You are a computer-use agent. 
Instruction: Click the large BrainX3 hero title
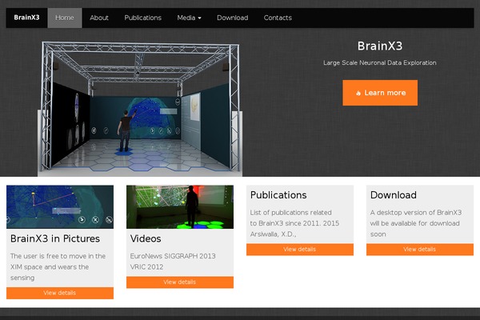click(380, 46)
